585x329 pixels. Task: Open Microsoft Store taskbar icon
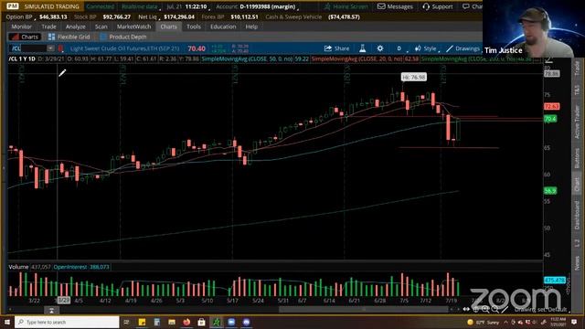[x=201, y=322]
